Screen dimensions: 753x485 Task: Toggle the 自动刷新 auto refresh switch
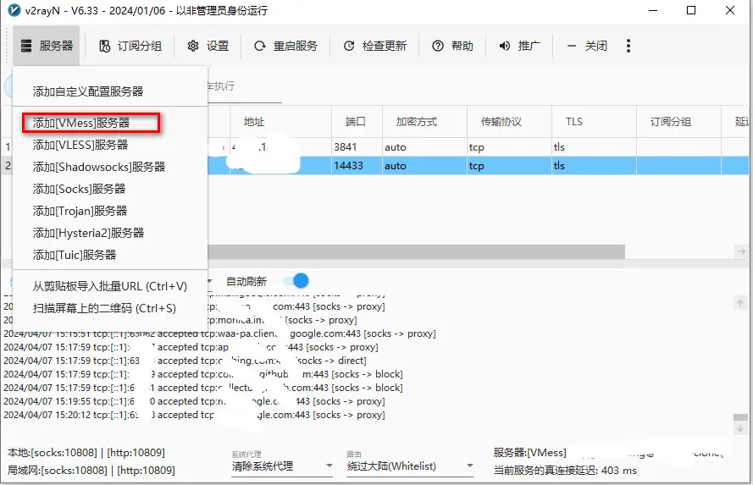coord(296,281)
